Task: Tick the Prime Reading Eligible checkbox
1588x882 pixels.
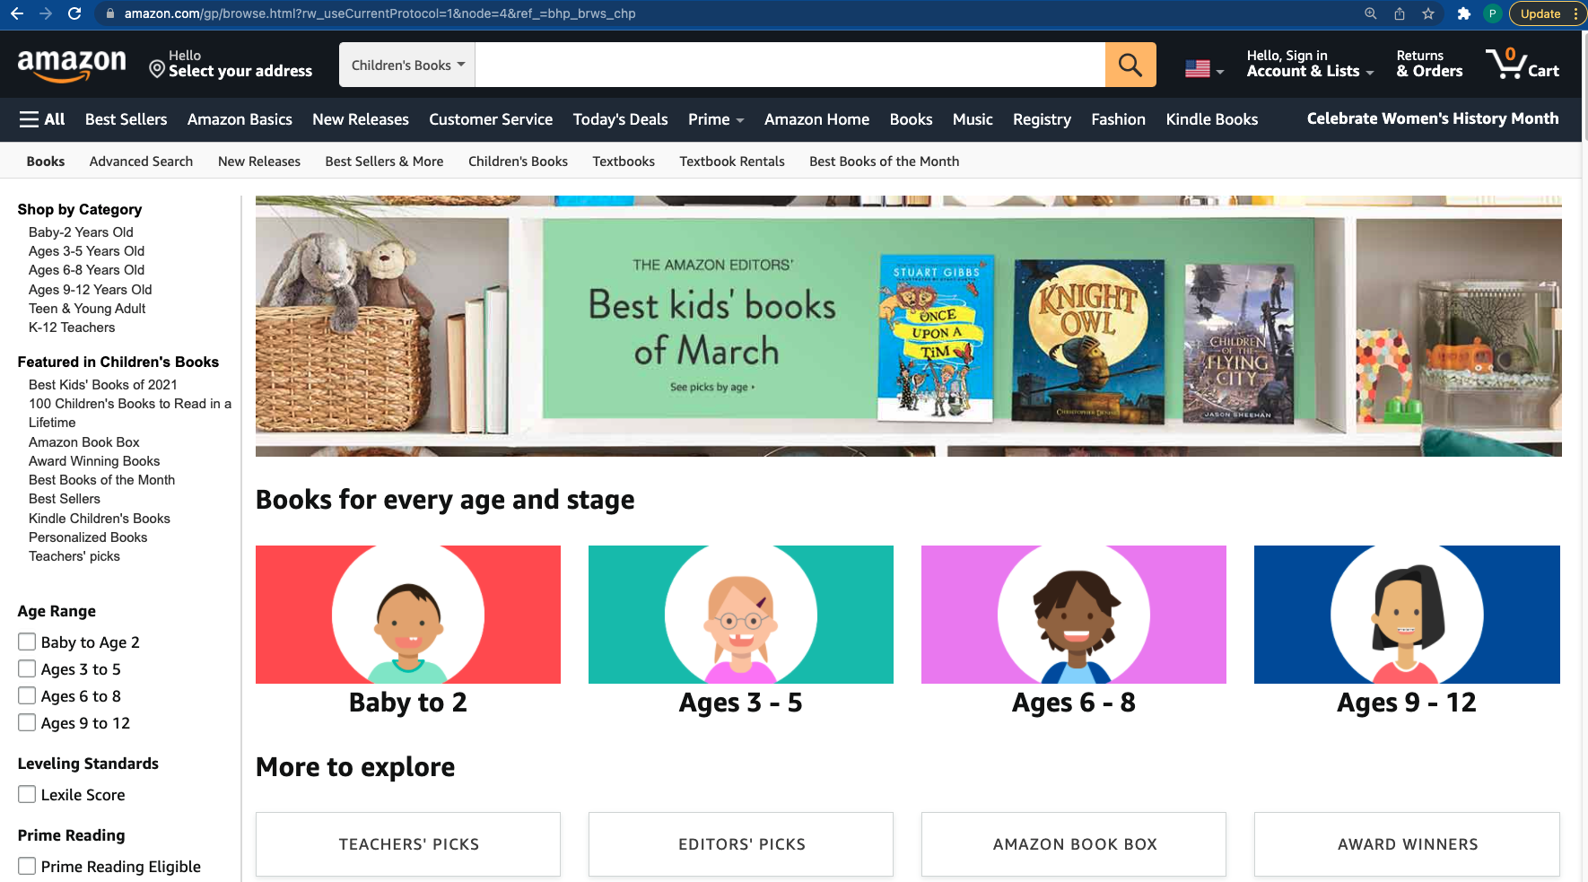Action: pos(27,866)
